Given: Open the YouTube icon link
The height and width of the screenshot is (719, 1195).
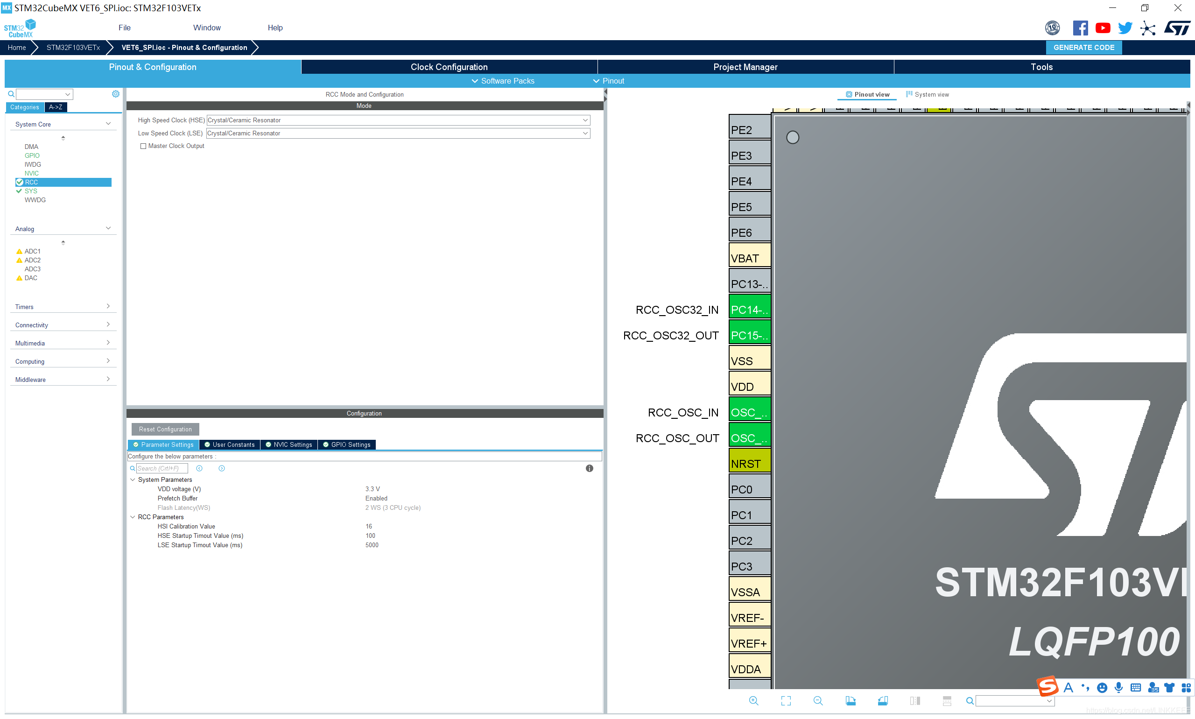Looking at the screenshot, I should (x=1103, y=28).
